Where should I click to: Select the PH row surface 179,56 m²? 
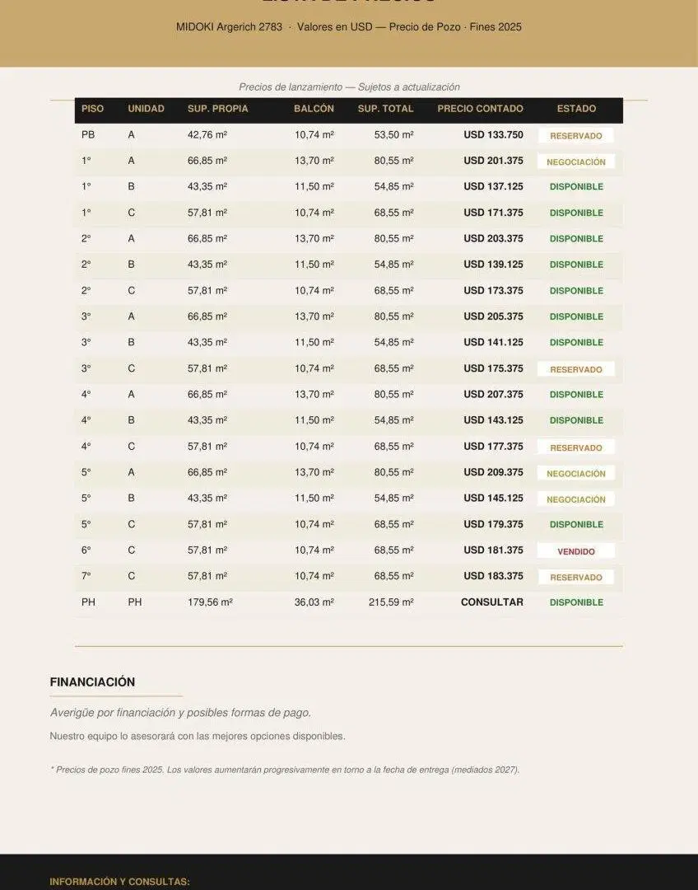(x=210, y=602)
